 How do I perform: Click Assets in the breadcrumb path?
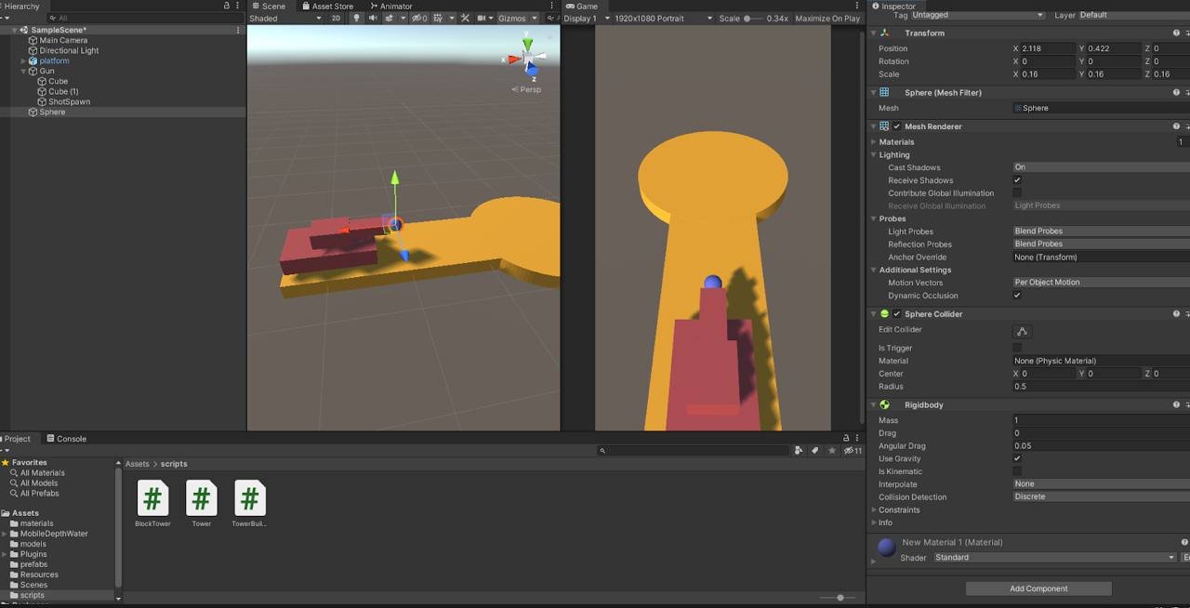click(137, 463)
